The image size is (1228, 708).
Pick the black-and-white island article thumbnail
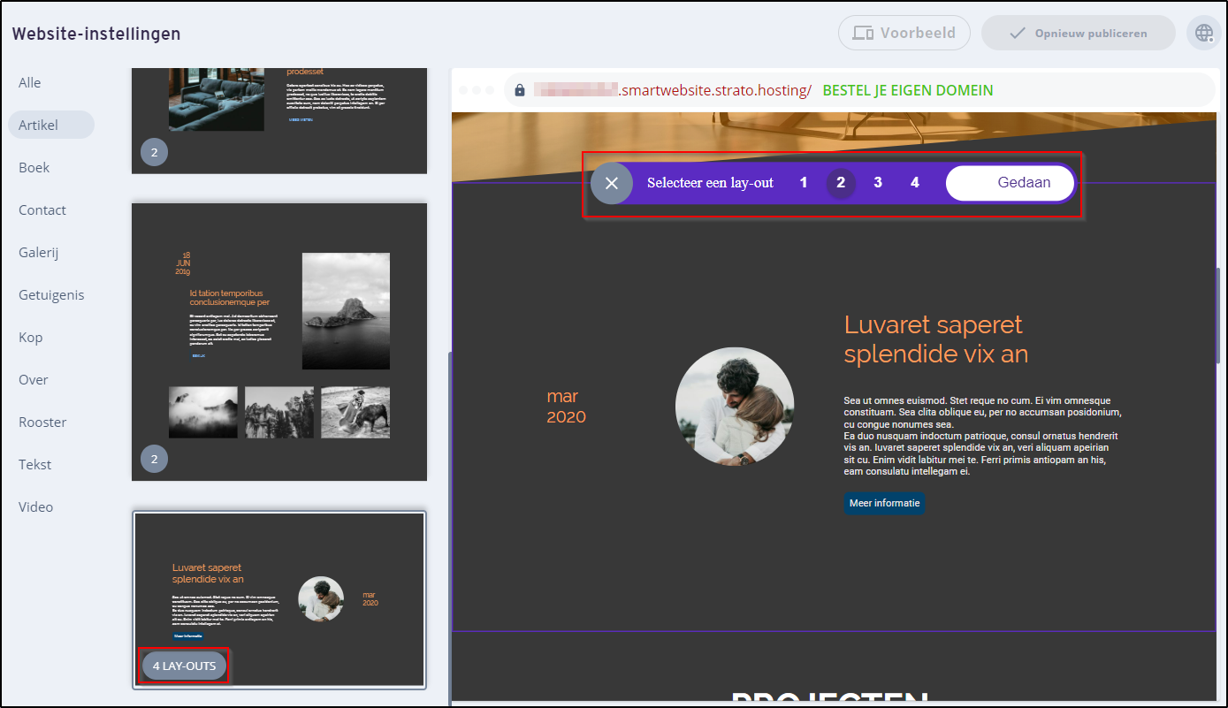(279, 342)
